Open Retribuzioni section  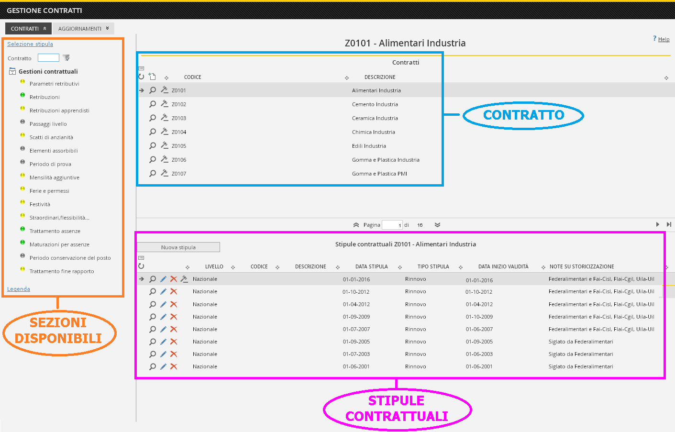tap(44, 97)
